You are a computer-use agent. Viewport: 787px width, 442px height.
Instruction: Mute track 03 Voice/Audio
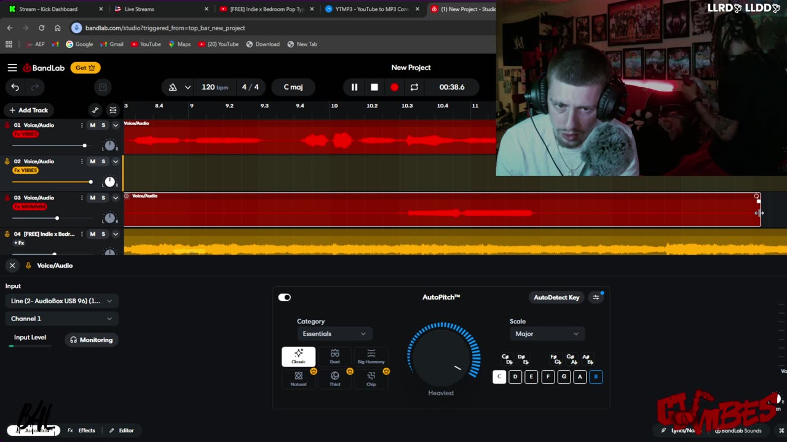93,198
